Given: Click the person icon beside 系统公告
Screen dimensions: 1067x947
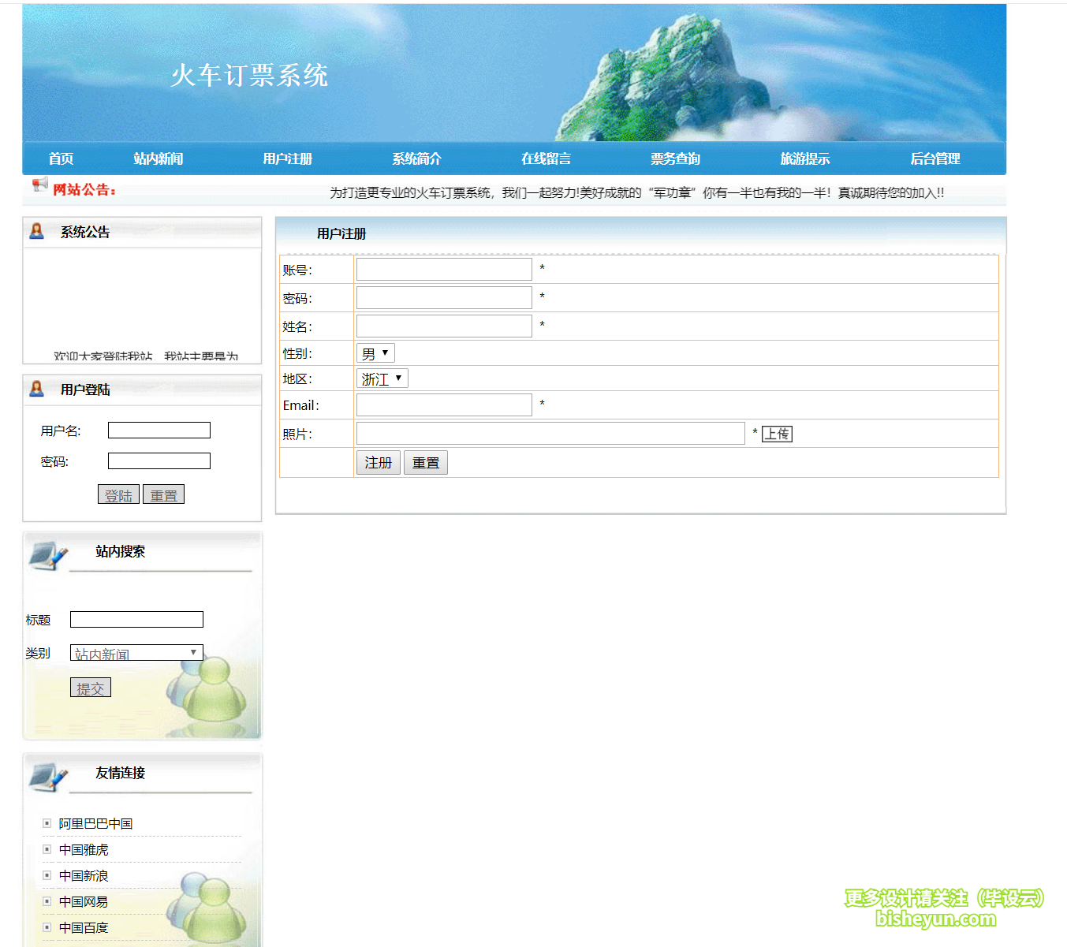Looking at the screenshot, I should 37,231.
